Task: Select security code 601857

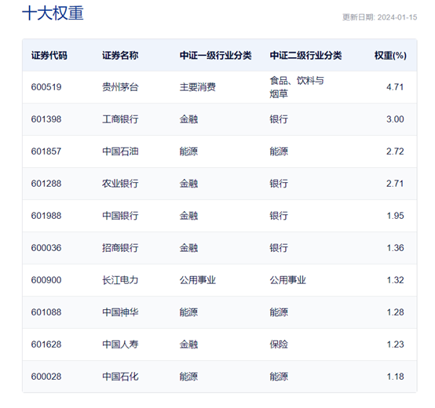Action: 46,151
